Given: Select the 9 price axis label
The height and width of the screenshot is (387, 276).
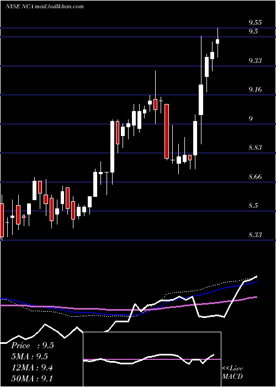Looking at the screenshot, I should (251, 118).
